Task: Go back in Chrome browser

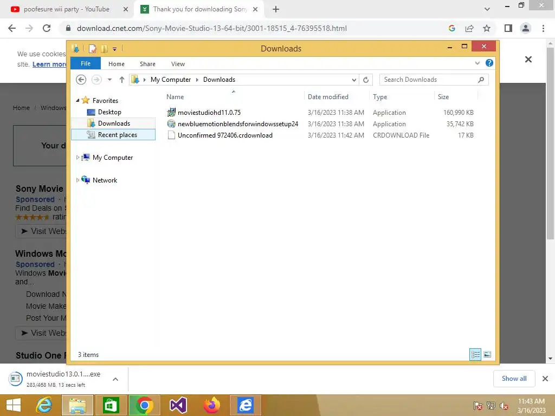Action: 12,28
